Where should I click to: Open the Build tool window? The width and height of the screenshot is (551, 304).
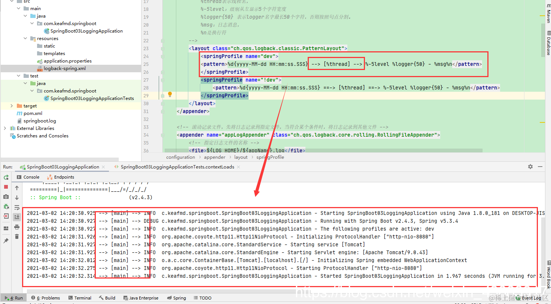107,298
